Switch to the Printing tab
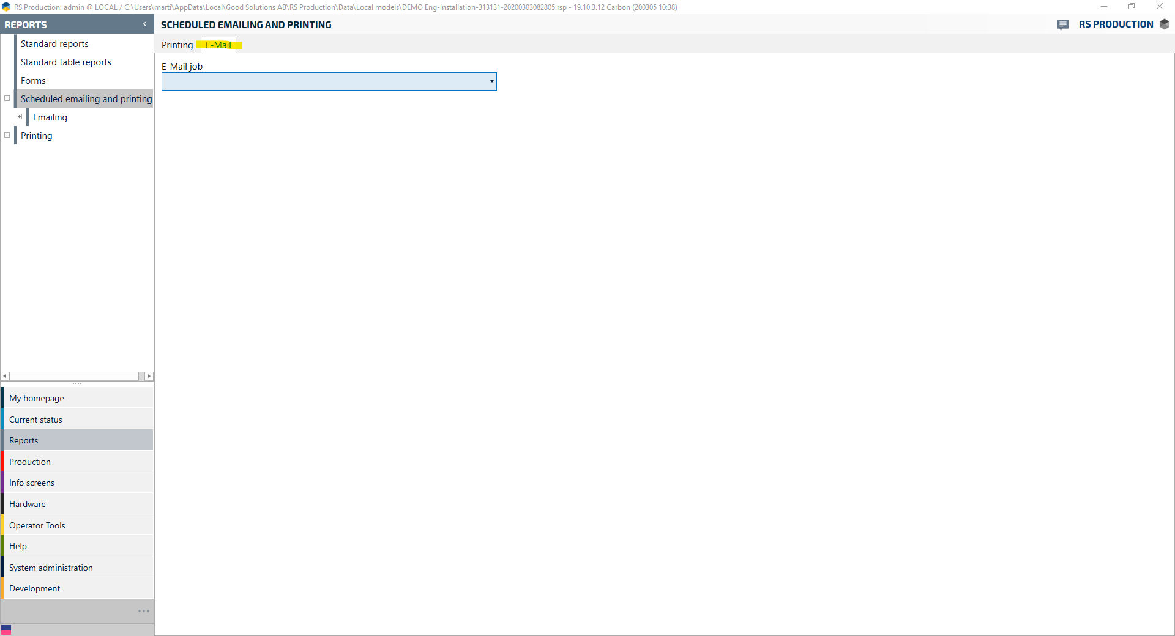Screen dimensions: 1175x636 click(177, 45)
